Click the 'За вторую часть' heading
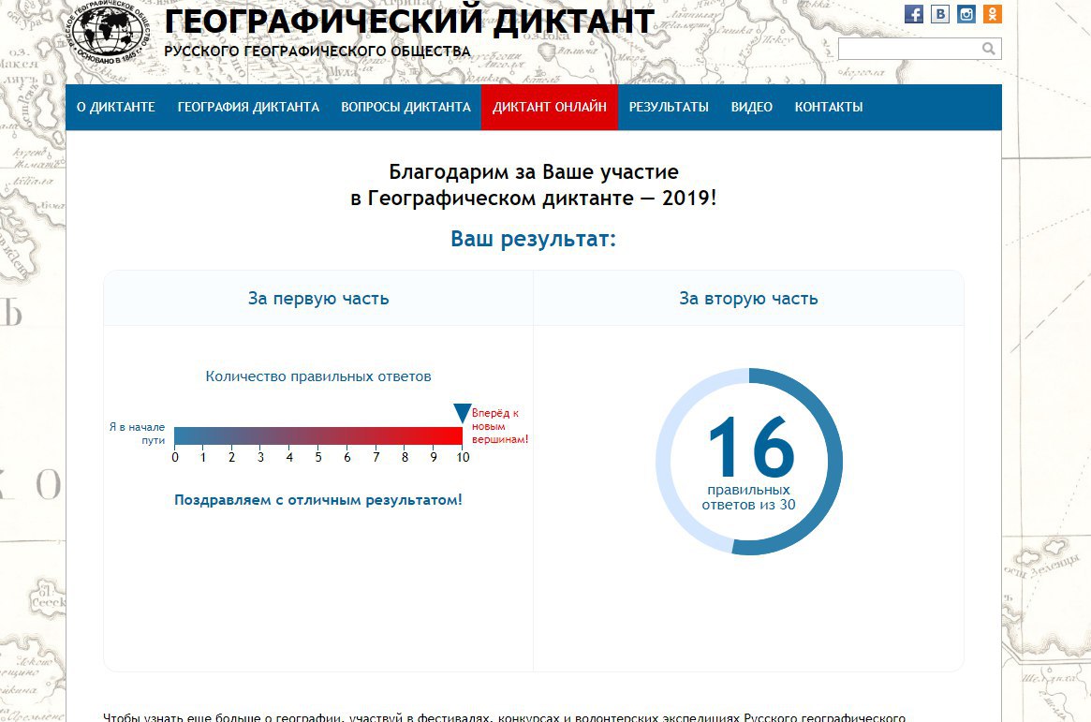 point(748,299)
